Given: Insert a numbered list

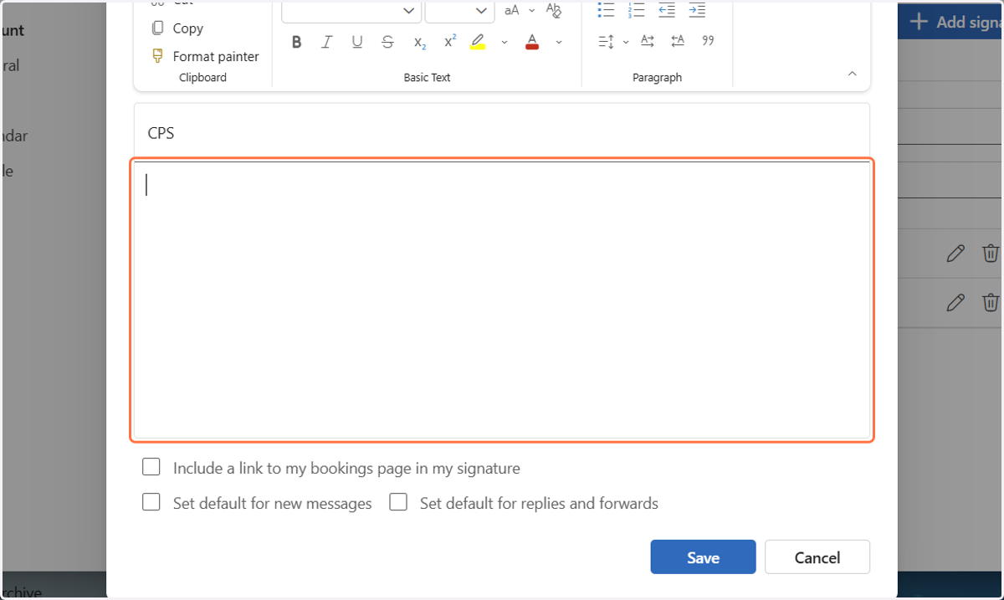Looking at the screenshot, I should click(637, 10).
